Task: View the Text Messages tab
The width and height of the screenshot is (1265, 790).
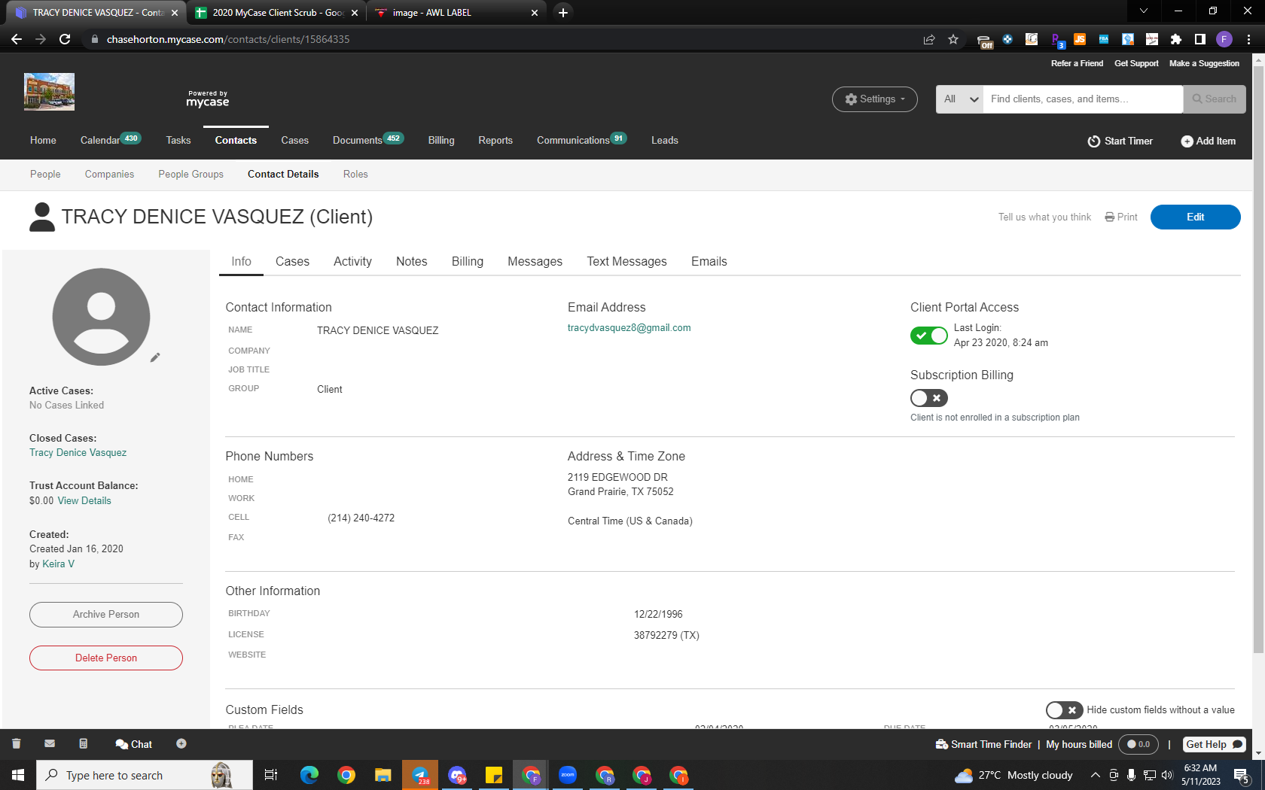Action: pyautogui.click(x=627, y=262)
